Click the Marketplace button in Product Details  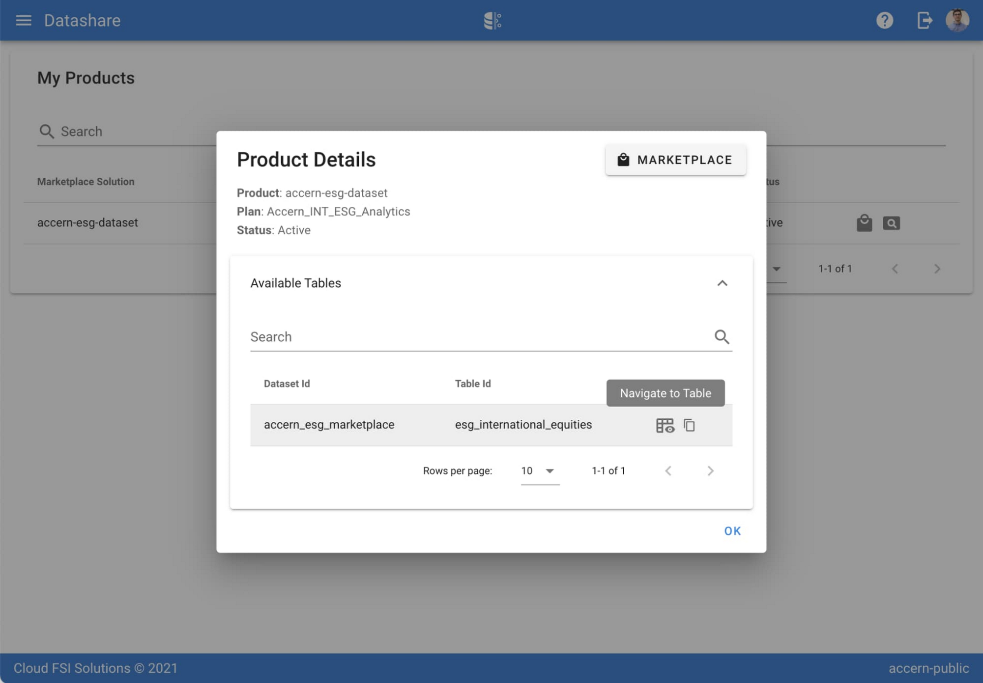point(675,160)
